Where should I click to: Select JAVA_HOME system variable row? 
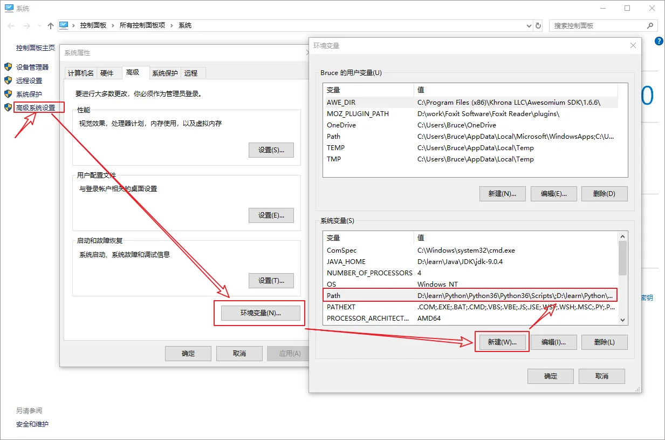pos(470,261)
